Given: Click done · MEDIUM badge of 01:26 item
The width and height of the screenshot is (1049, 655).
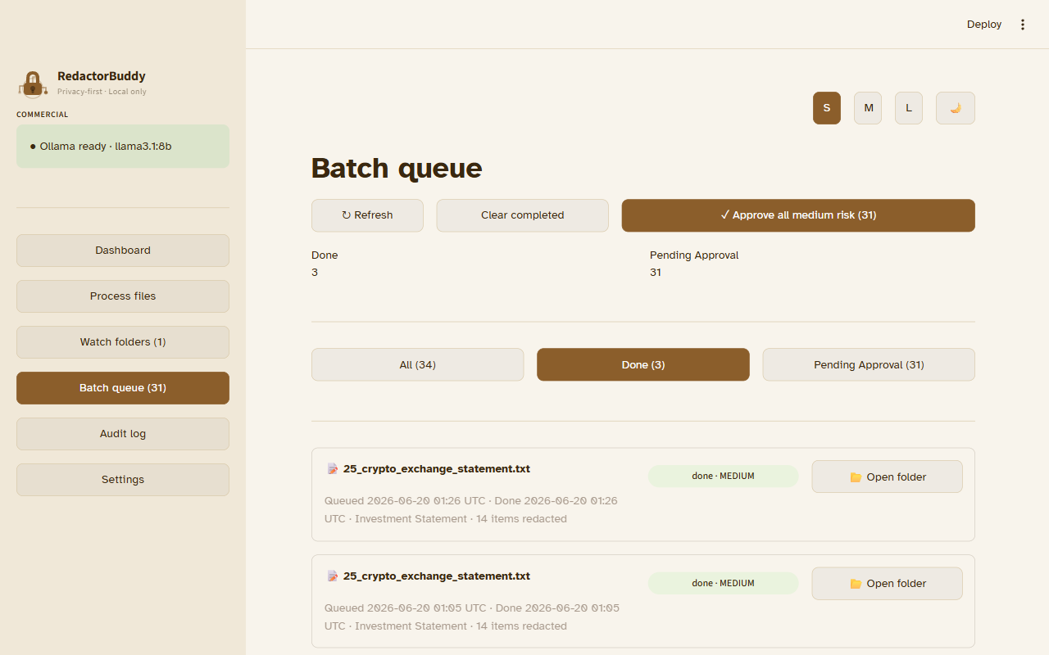Looking at the screenshot, I should [x=723, y=477].
